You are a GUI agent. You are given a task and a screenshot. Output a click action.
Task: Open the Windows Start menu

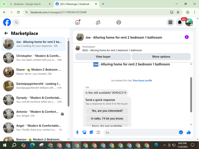5,145
